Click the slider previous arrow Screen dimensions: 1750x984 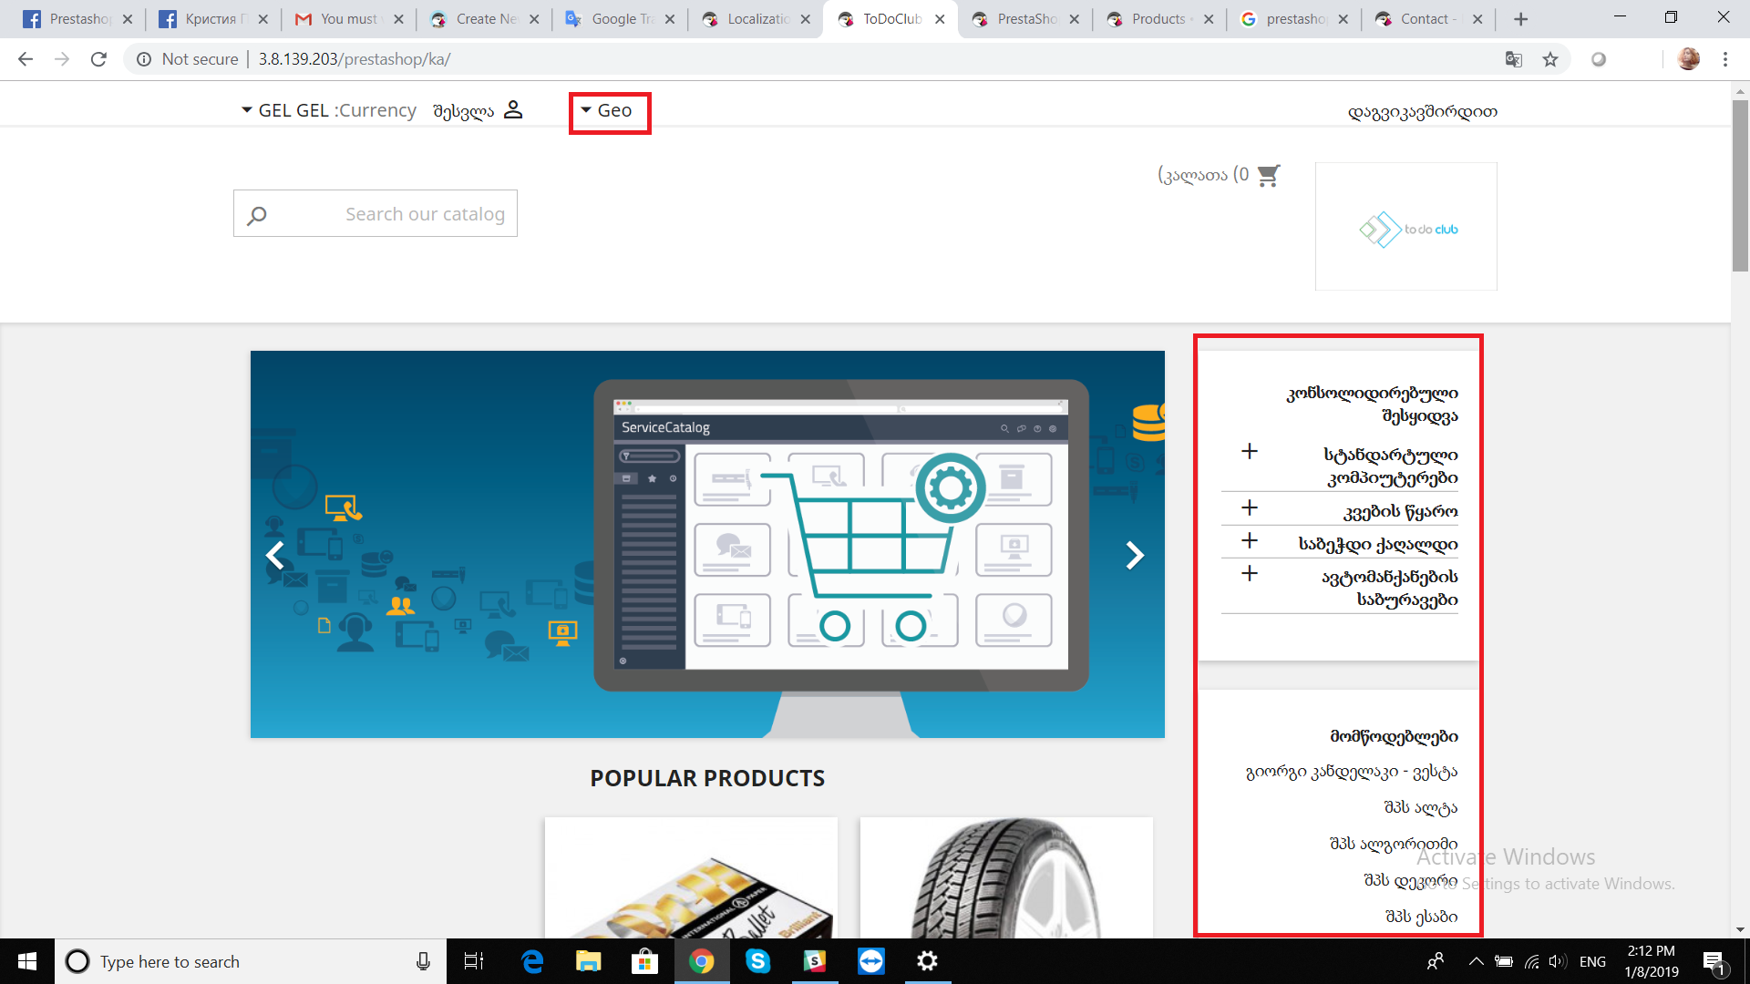click(x=275, y=555)
